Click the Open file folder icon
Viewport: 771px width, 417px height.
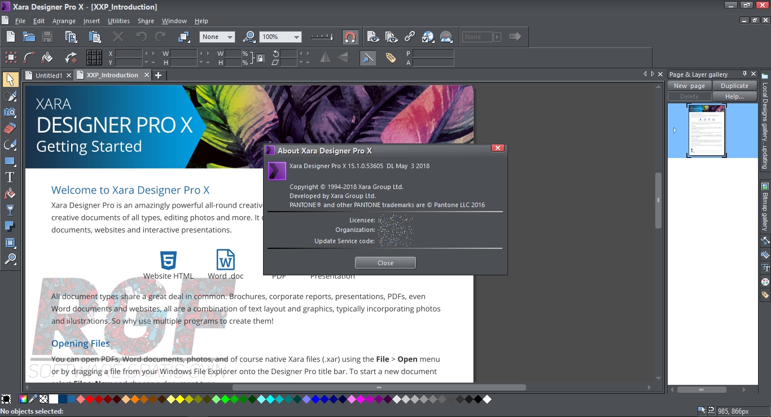[29, 37]
